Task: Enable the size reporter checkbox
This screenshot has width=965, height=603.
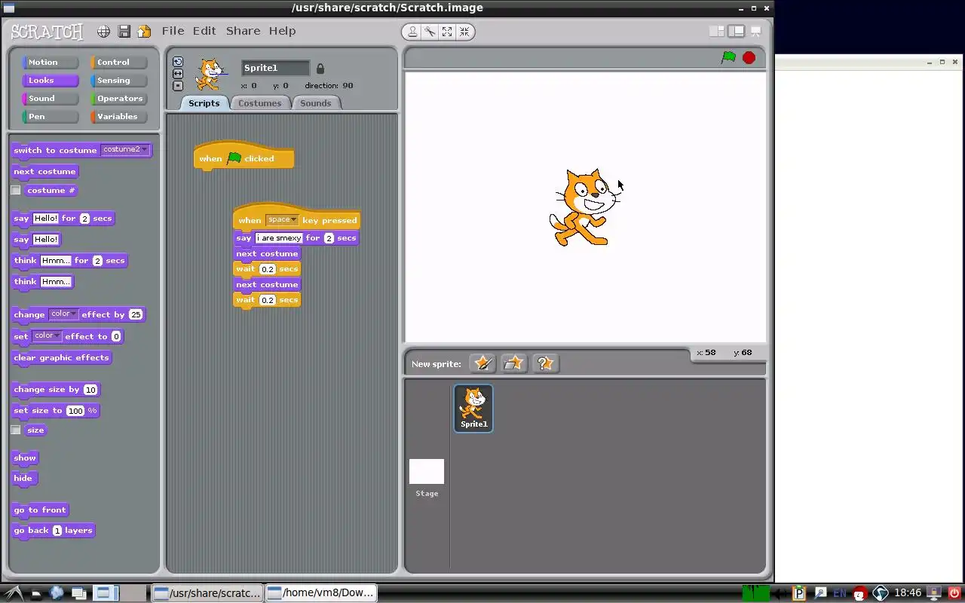Action: coord(16,430)
